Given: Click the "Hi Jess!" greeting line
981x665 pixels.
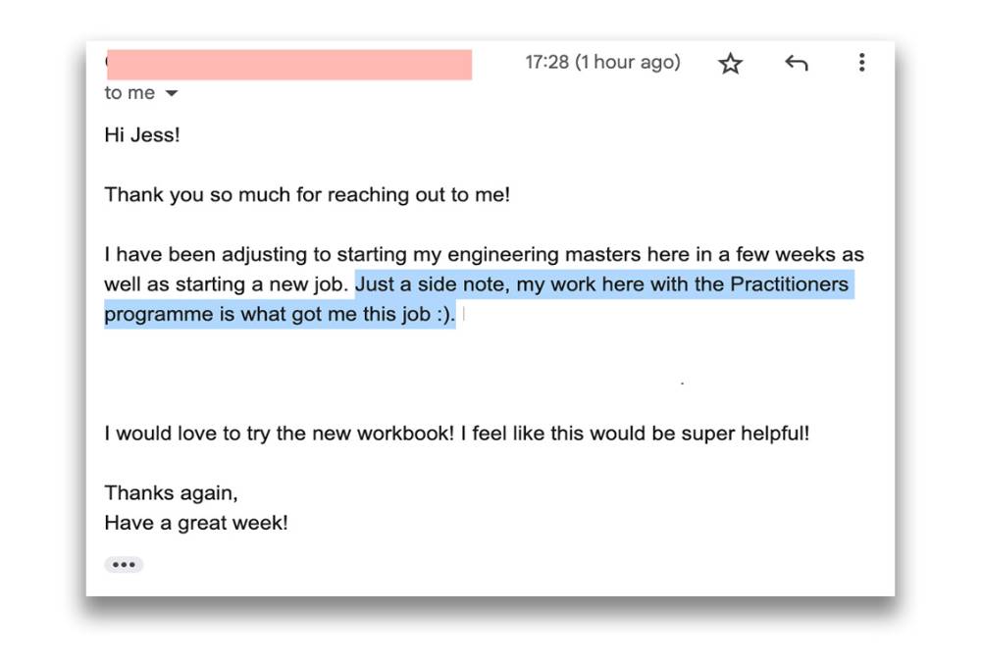Looking at the screenshot, I should (142, 135).
